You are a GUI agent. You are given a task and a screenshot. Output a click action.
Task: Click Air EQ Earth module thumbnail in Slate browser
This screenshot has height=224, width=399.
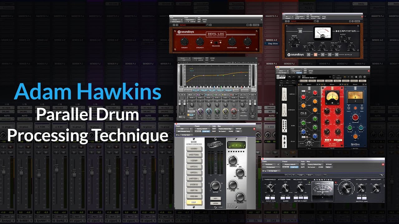point(284,110)
